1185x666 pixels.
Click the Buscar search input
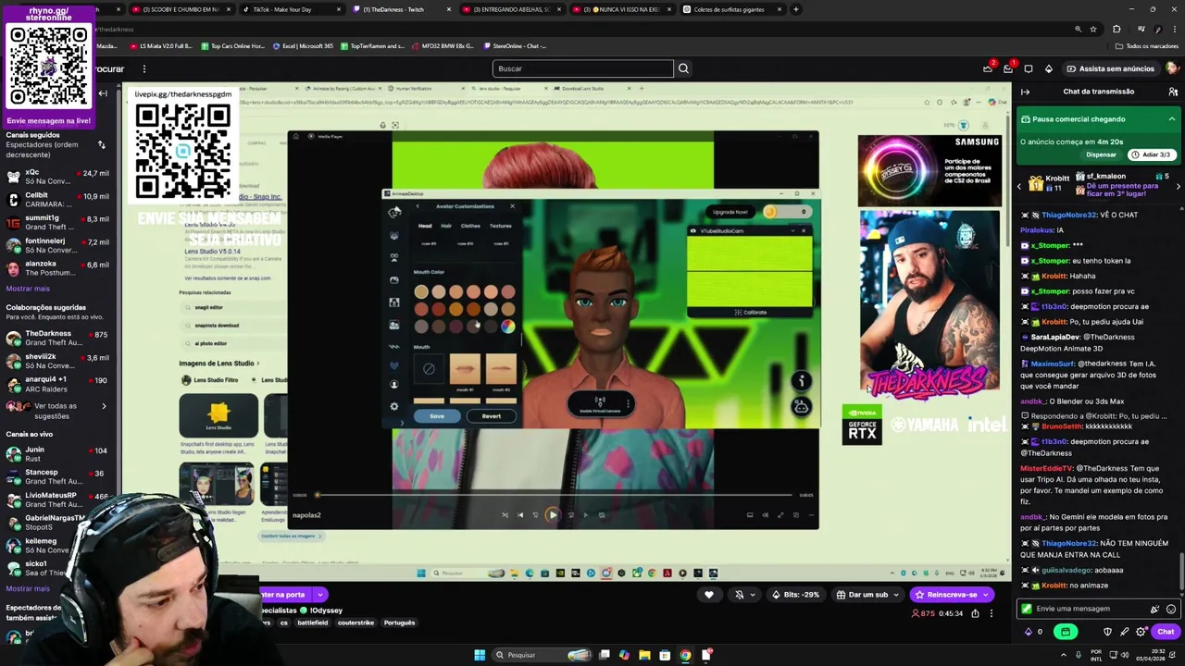pyautogui.click(x=583, y=68)
